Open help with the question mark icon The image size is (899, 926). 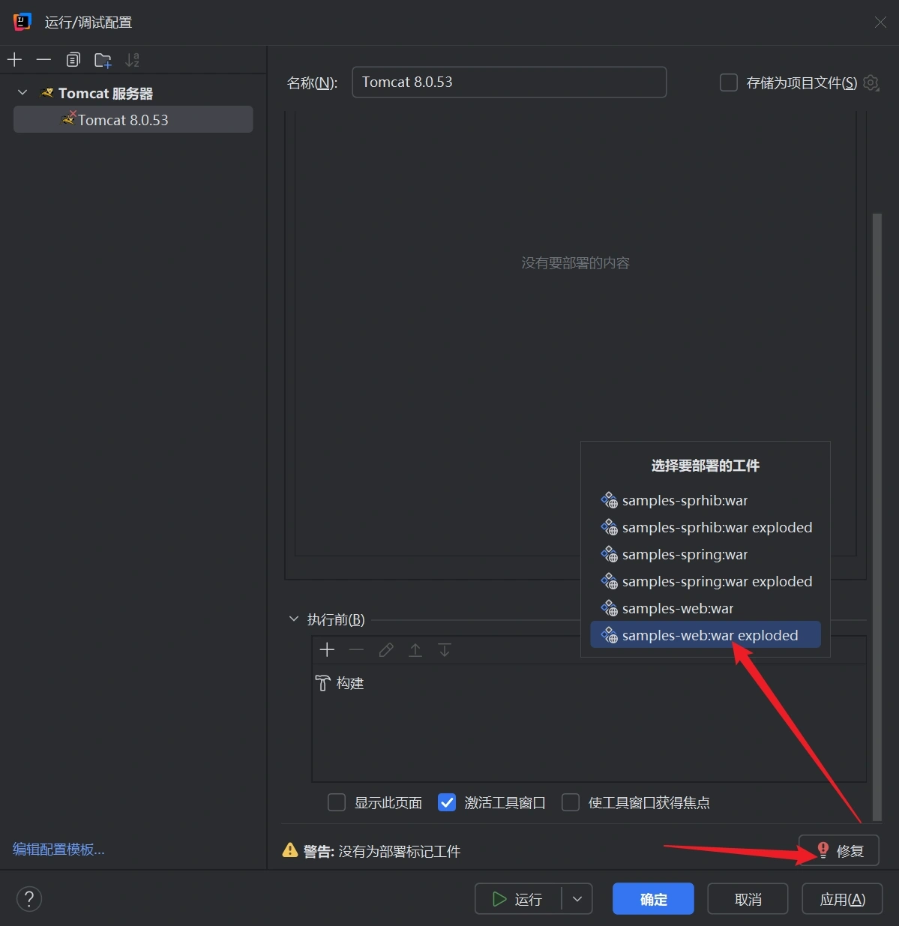29,899
